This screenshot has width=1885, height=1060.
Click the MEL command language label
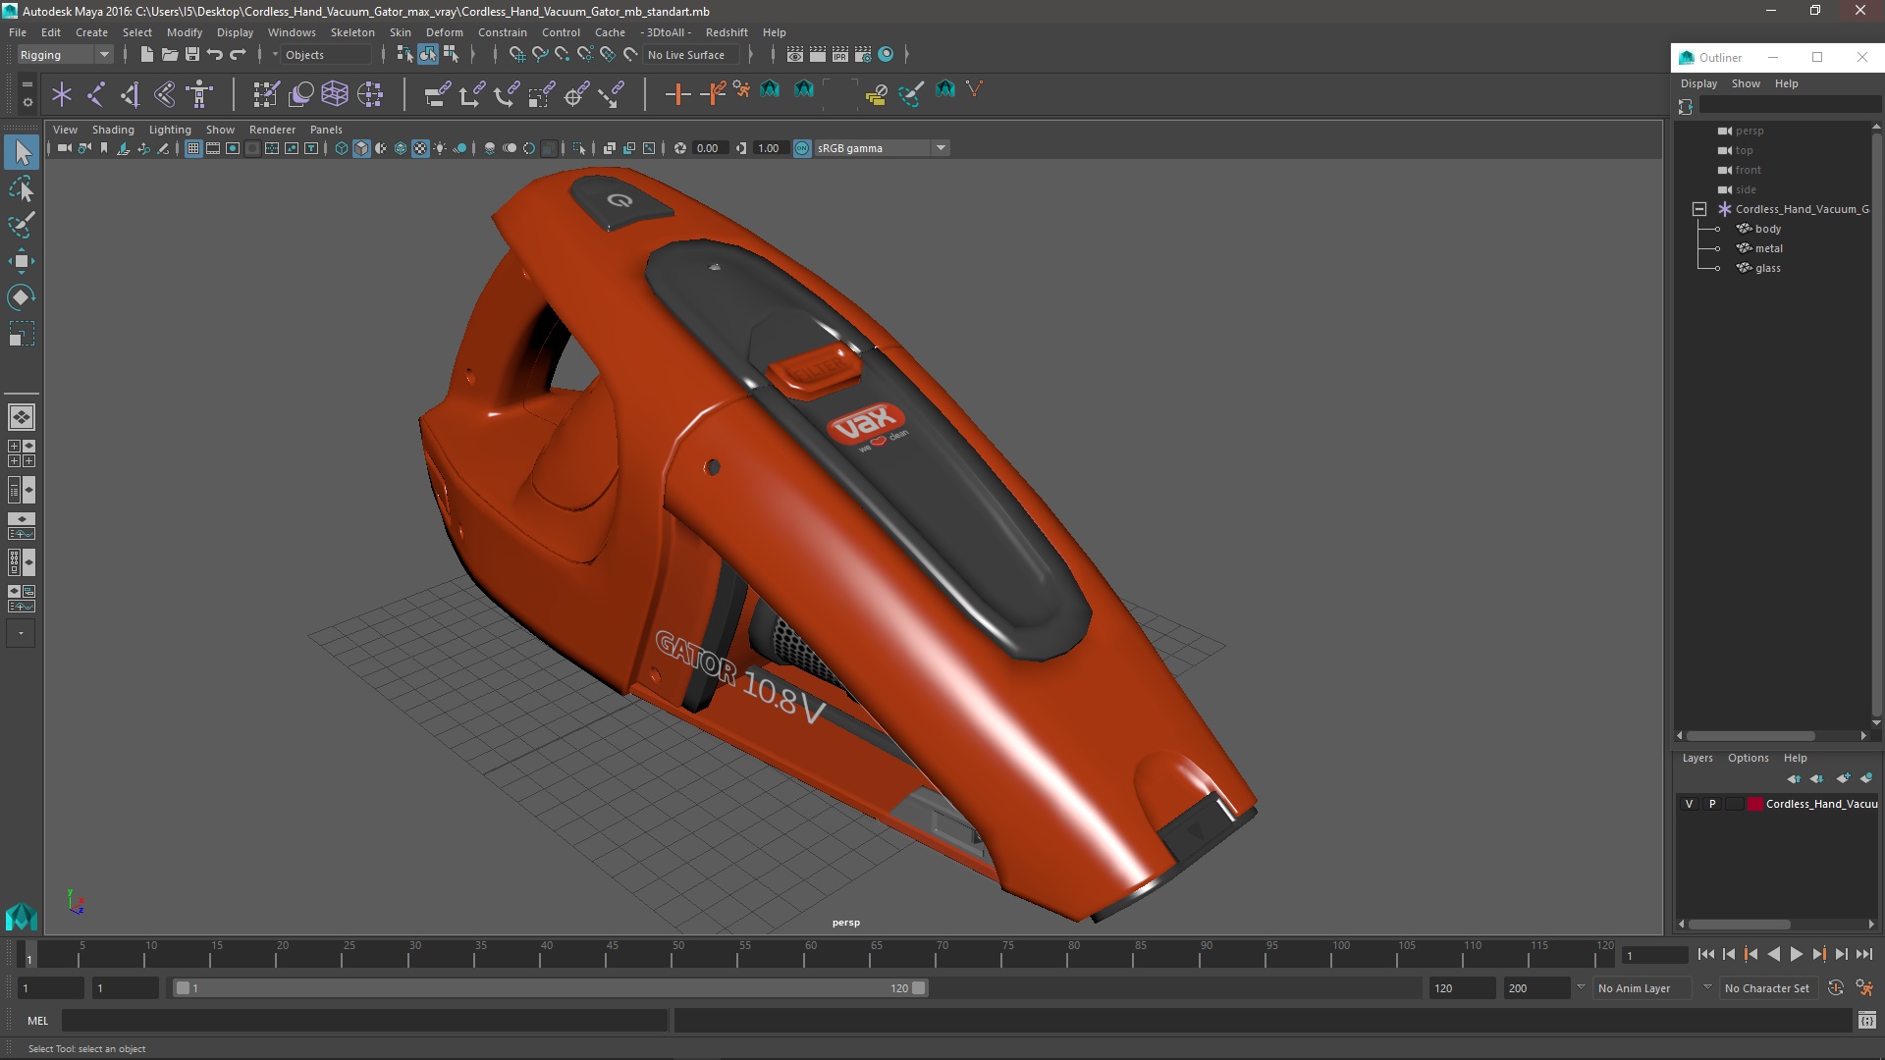click(x=37, y=1021)
